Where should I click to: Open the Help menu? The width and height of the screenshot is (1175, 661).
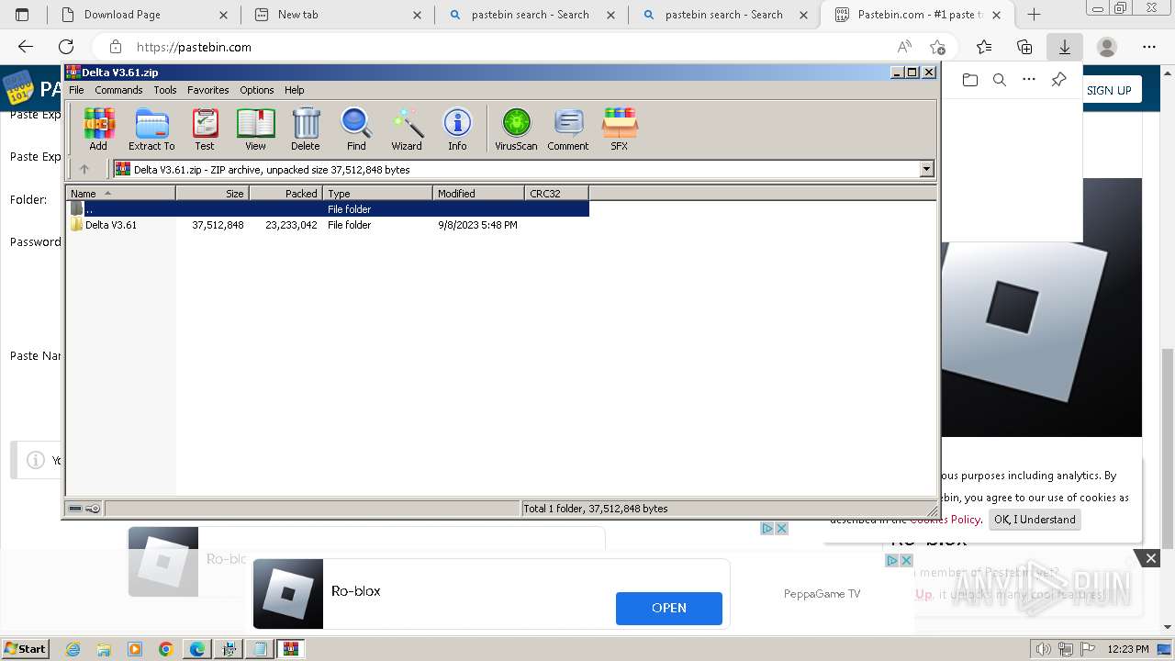[294, 90]
